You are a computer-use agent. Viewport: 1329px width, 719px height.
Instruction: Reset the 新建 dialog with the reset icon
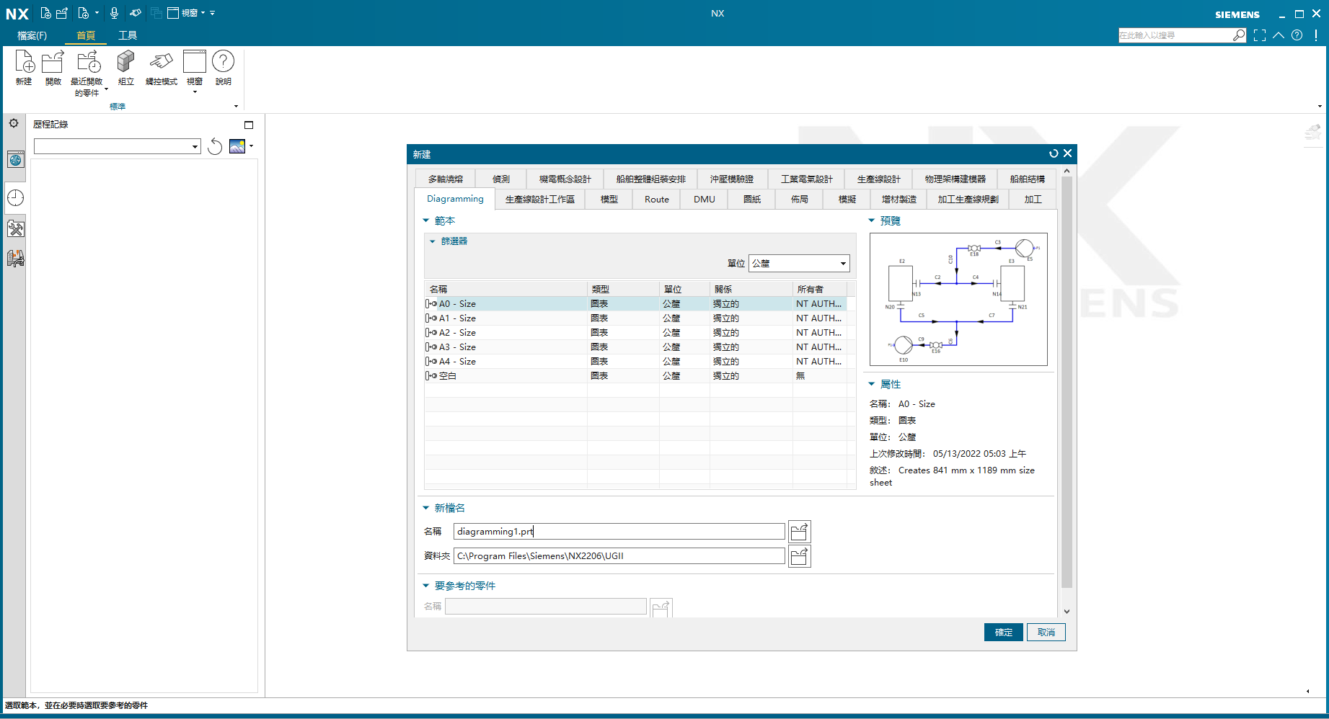[x=1054, y=153]
